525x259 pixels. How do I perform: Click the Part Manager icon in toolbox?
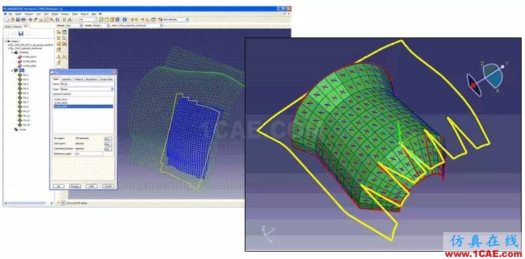[64, 32]
